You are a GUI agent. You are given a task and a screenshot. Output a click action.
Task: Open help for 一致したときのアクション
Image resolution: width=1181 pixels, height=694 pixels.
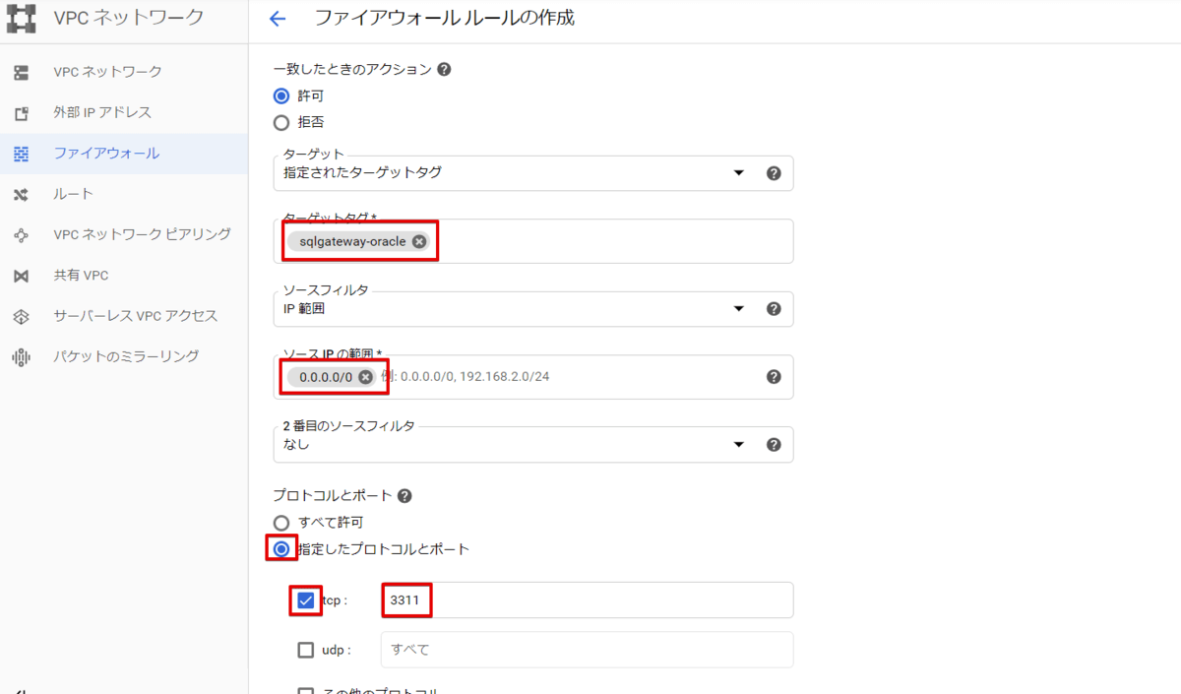pos(444,70)
